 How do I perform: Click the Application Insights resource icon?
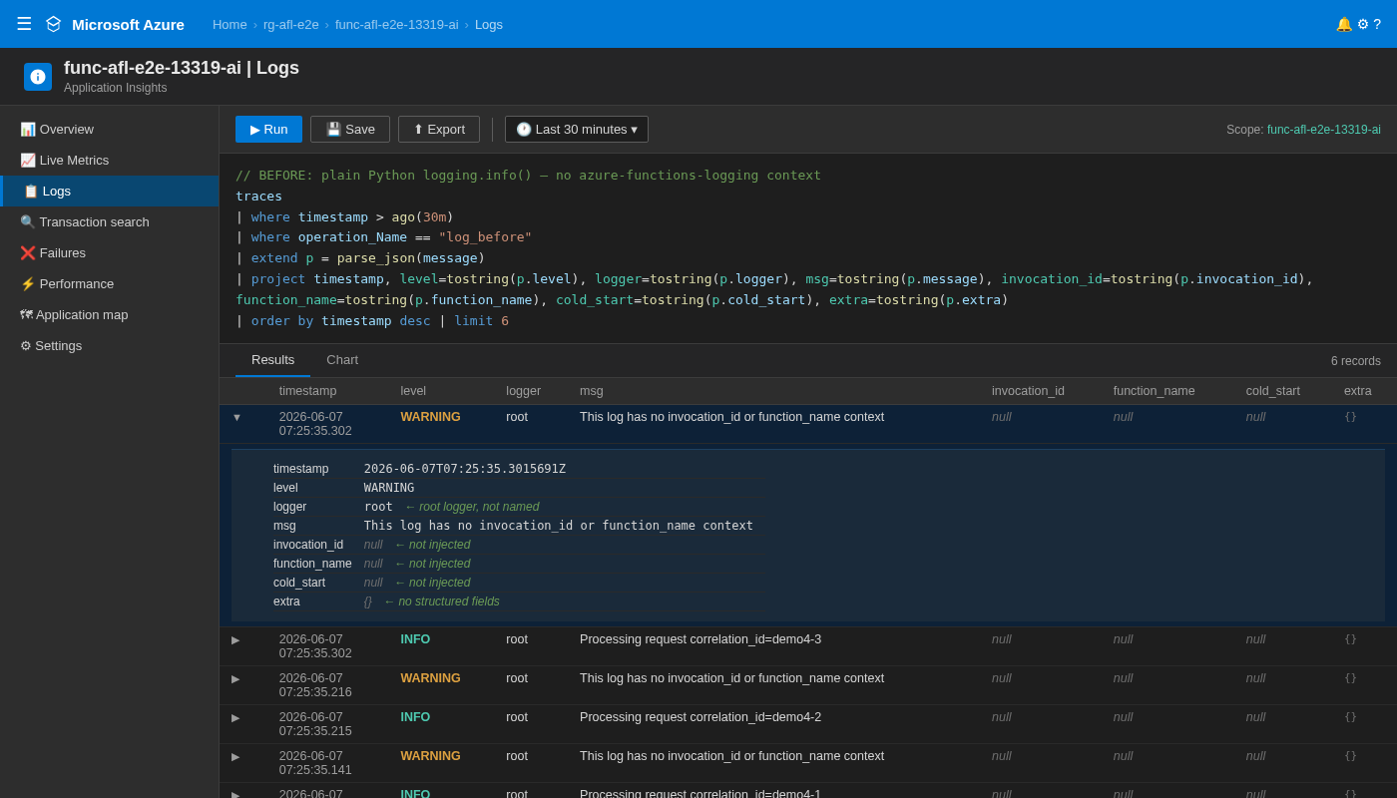[38, 77]
